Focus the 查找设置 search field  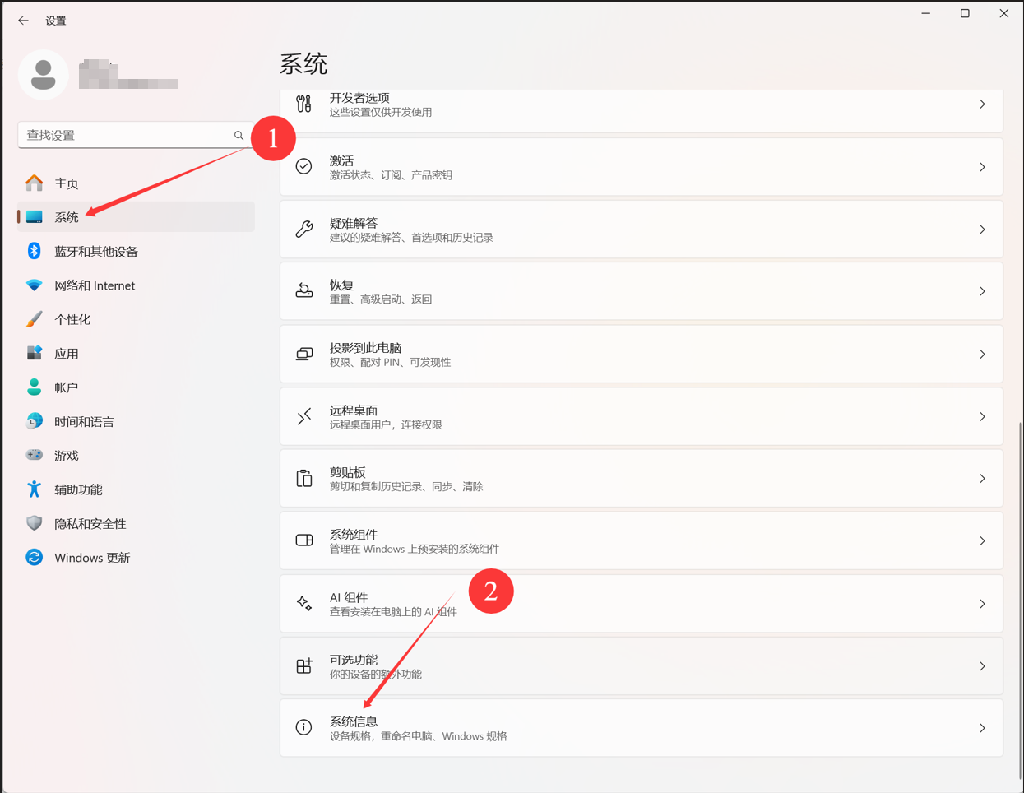click(136, 135)
